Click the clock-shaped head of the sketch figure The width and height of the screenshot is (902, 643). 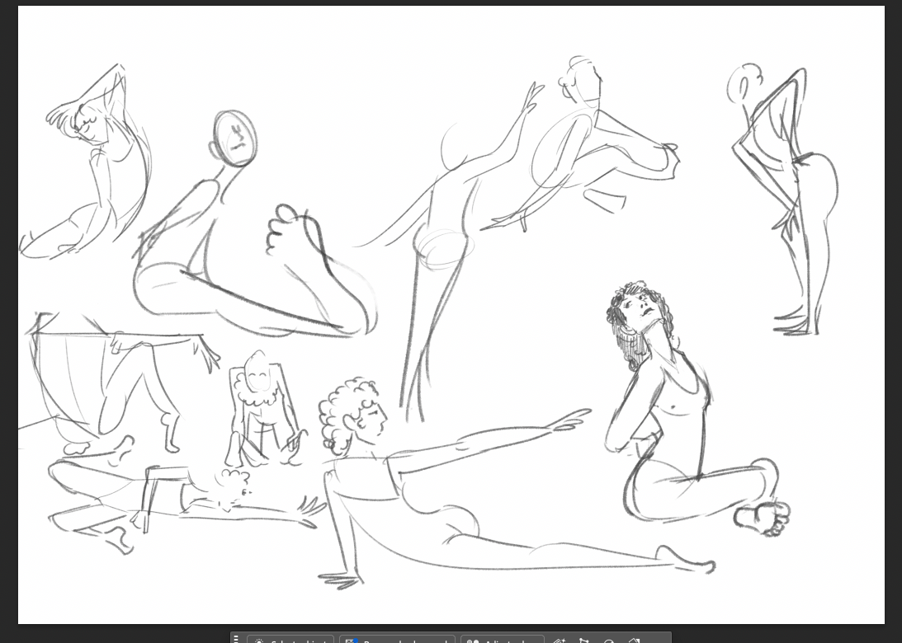(234, 138)
